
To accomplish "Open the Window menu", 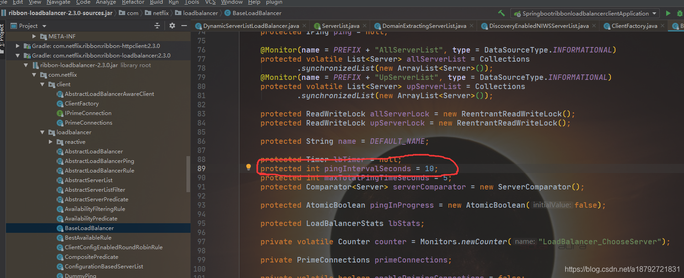I will click(232, 2).
